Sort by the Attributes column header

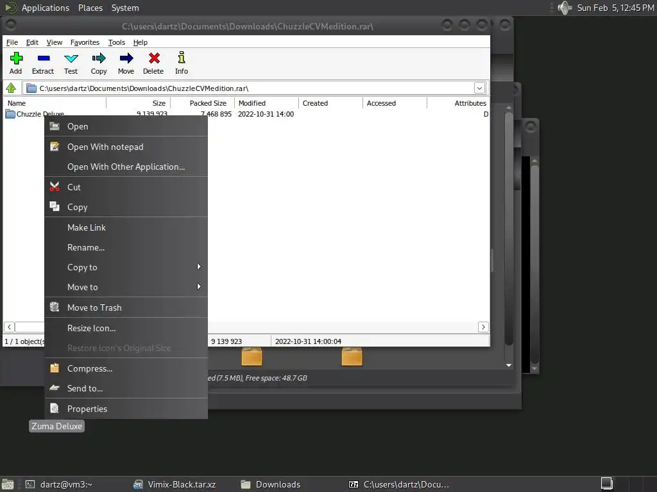(458, 103)
